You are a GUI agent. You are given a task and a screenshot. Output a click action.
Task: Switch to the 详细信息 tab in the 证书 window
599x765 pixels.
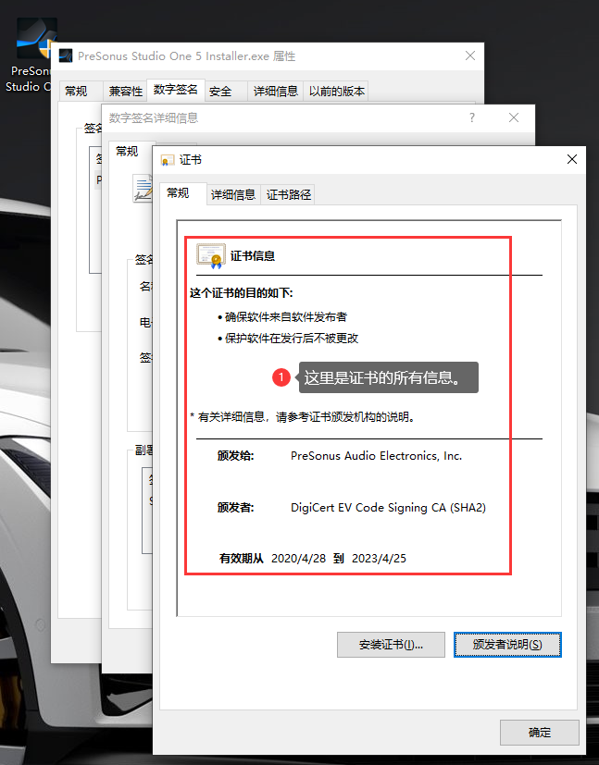click(x=233, y=194)
